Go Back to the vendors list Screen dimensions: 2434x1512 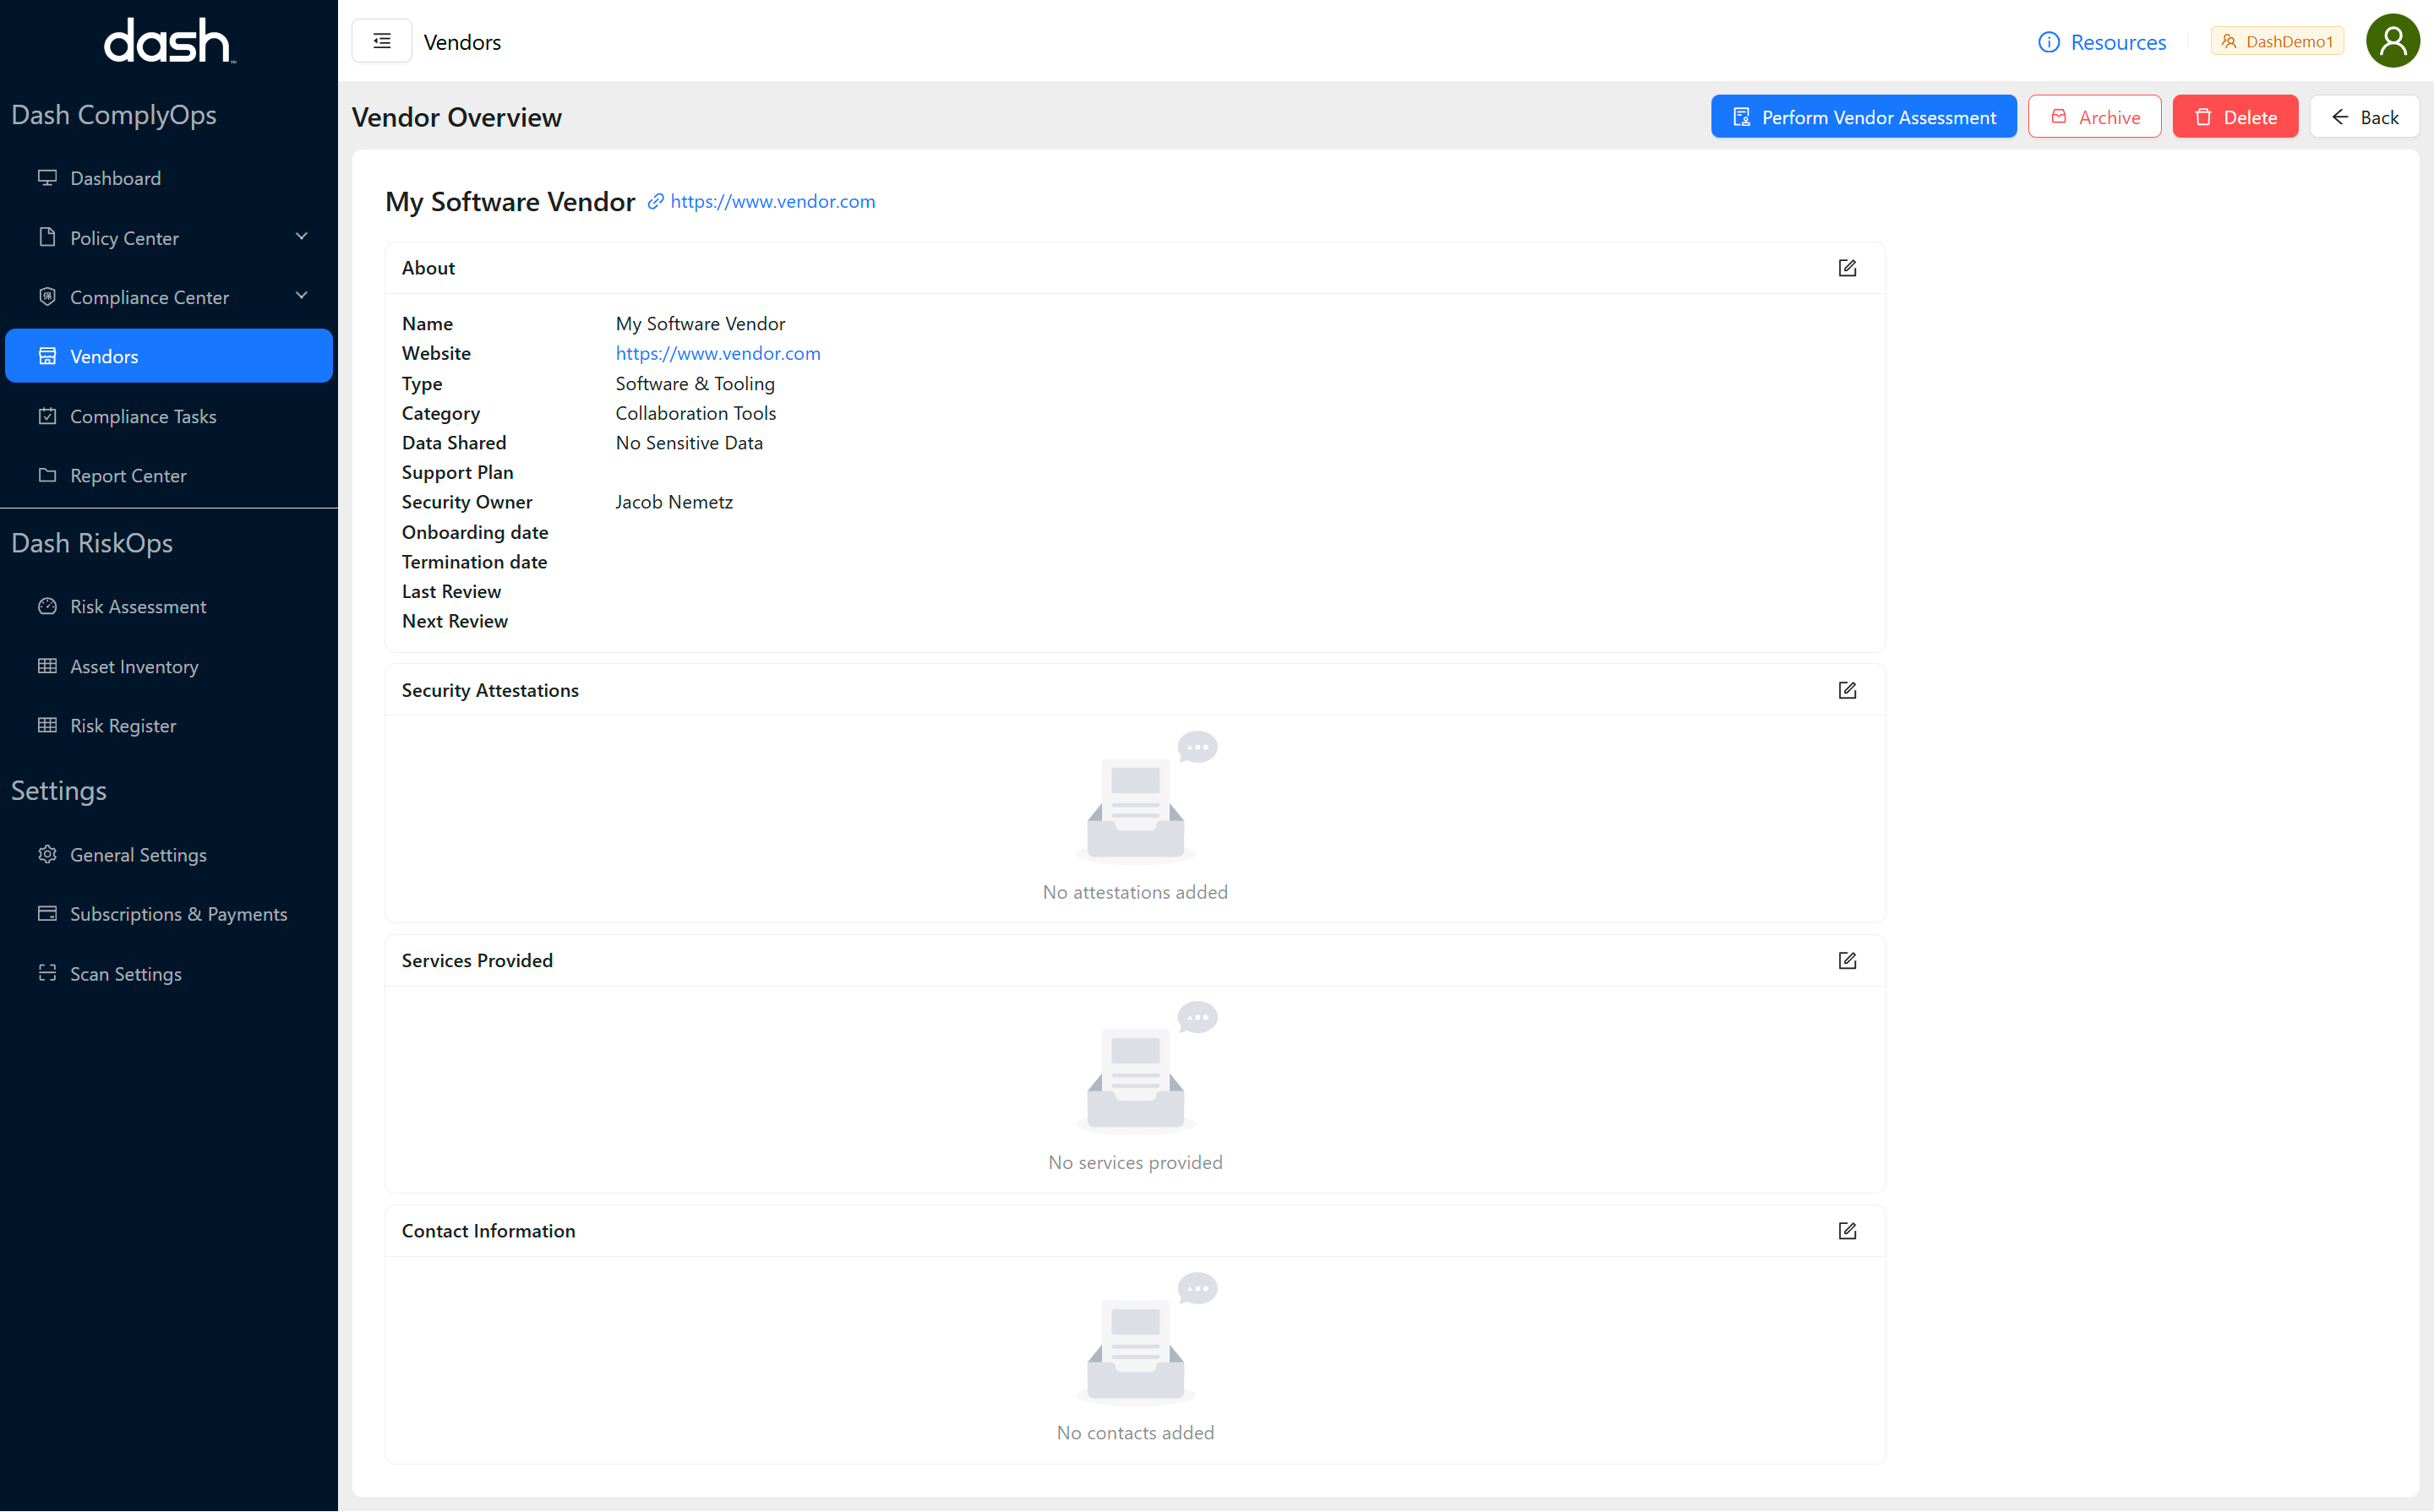pyautogui.click(x=2364, y=117)
